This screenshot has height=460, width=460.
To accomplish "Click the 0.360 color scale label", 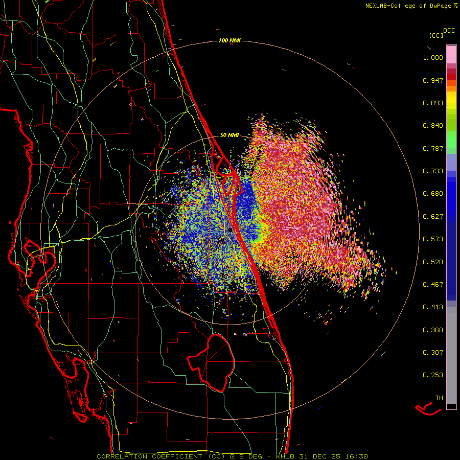I will [433, 330].
